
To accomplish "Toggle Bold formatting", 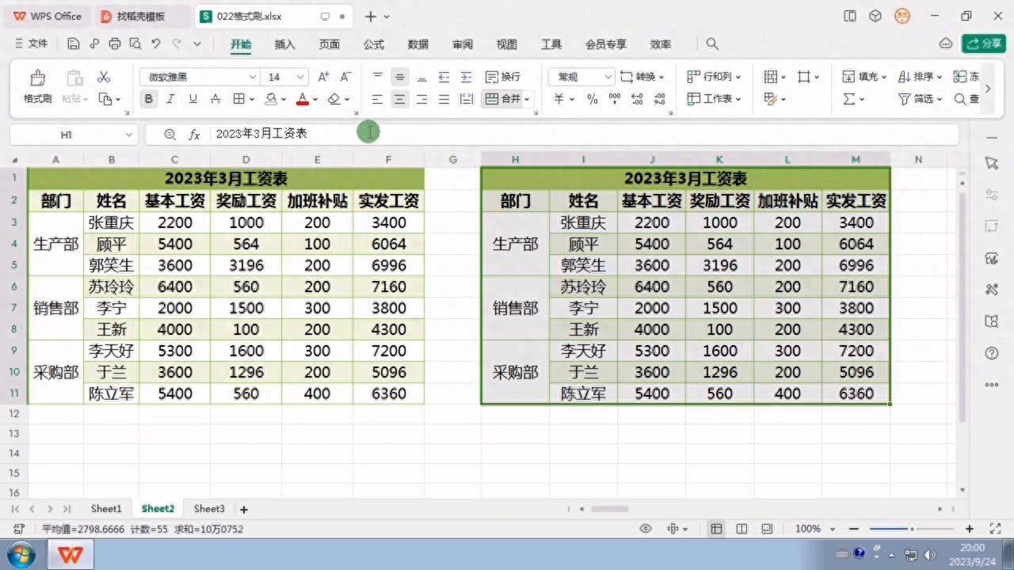I will click(x=148, y=99).
